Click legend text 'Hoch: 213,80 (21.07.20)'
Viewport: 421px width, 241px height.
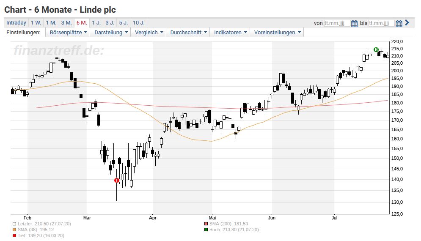coord(234,230)
